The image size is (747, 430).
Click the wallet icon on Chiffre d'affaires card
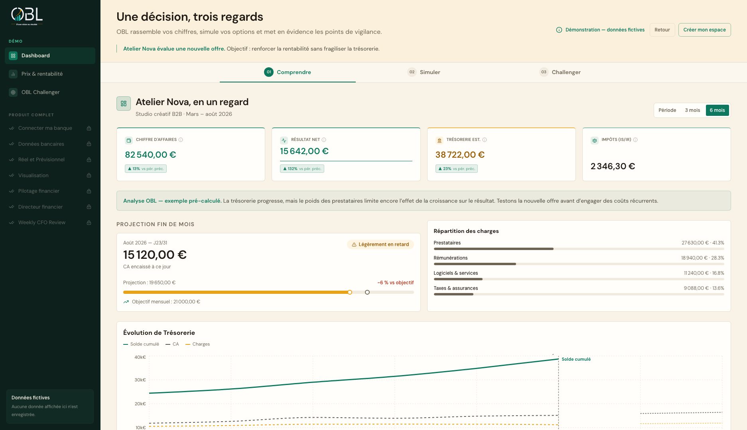coord(129,141)
